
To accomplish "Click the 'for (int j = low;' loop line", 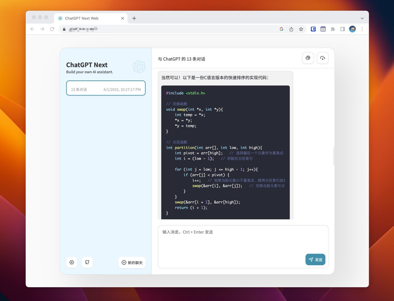I will click(x=216, y=170).
